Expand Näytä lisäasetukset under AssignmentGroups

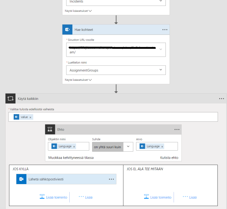click(78, 80)
